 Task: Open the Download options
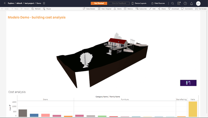tap(174, 9)
